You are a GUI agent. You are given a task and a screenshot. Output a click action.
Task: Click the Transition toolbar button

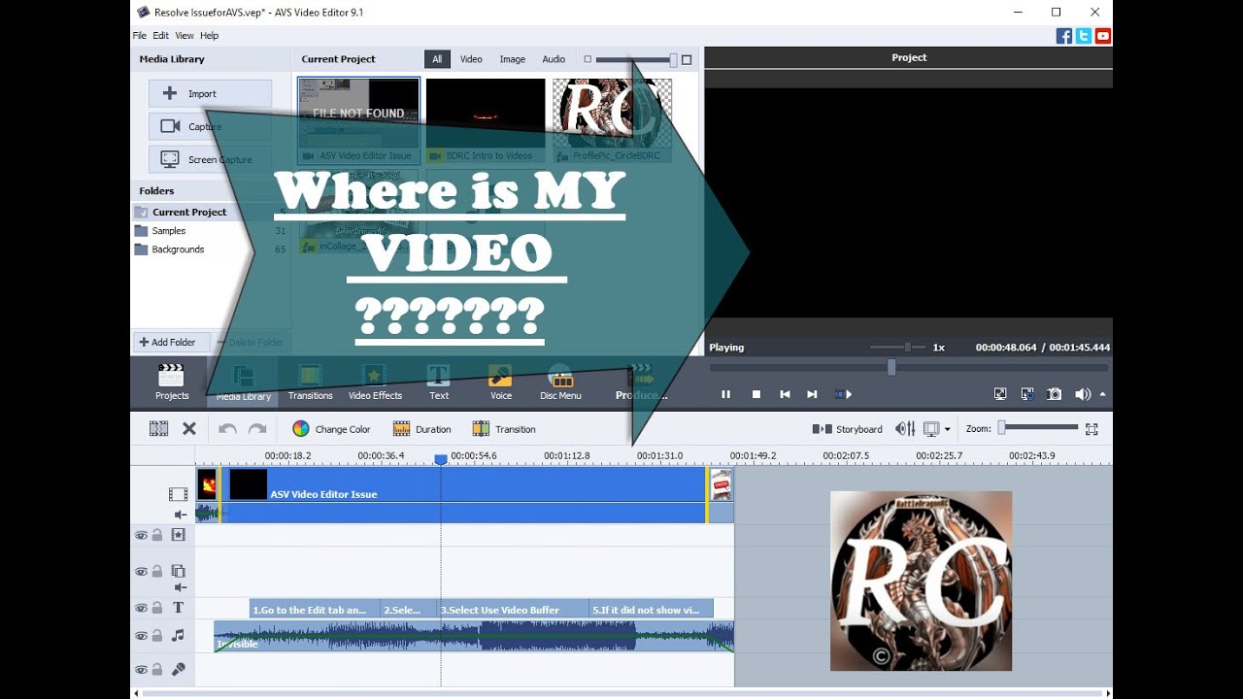point(504,429)
